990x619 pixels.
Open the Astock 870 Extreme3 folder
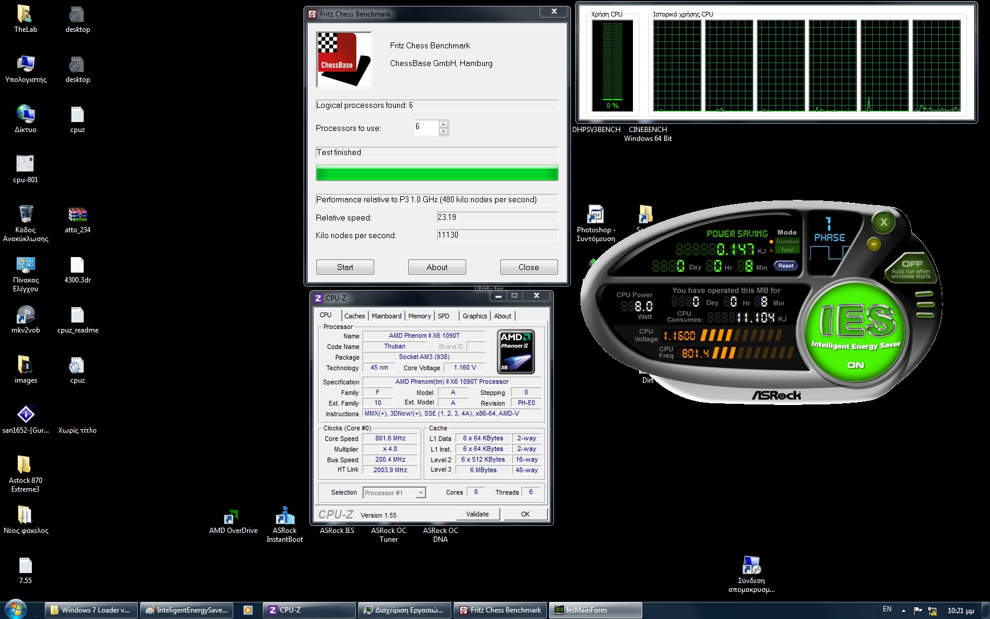coord(25,474)
